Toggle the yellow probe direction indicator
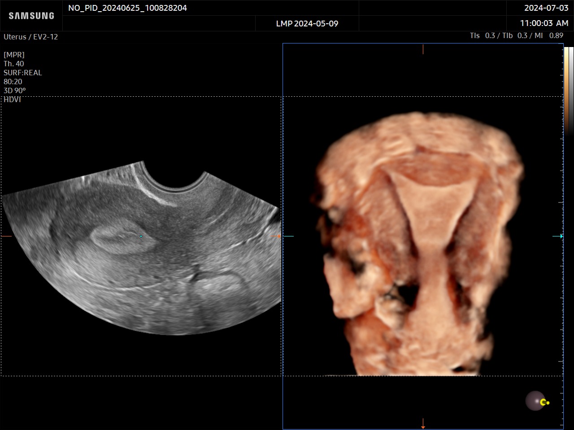This screenshot has height=430, width=574. coord(545,403)
